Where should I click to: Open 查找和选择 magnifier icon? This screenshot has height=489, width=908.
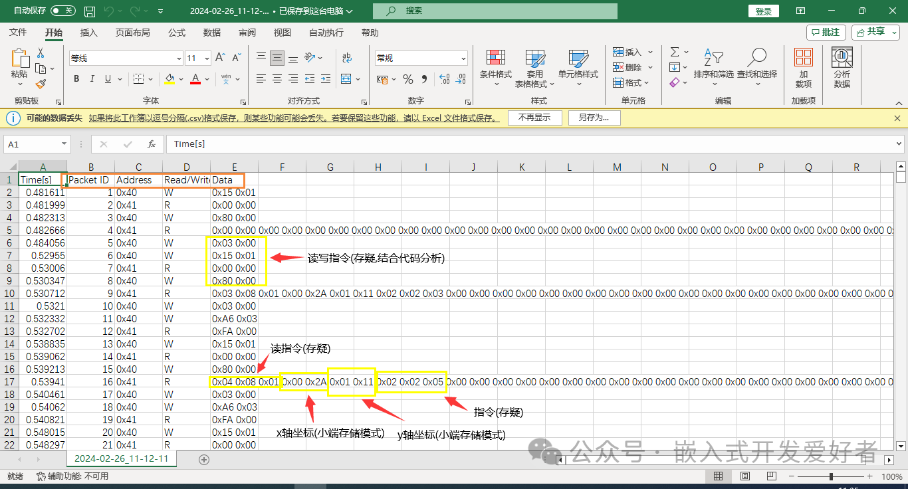(x=756, y=58)
